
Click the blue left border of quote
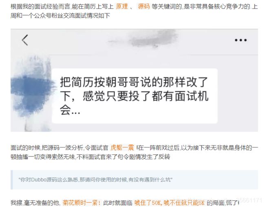[11, 180]
